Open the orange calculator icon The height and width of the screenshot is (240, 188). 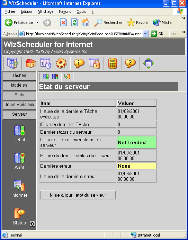(x=113, y=63)
